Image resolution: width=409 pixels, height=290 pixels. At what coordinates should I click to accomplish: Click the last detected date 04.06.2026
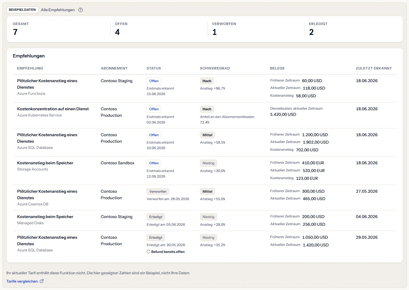coord(367,217)
